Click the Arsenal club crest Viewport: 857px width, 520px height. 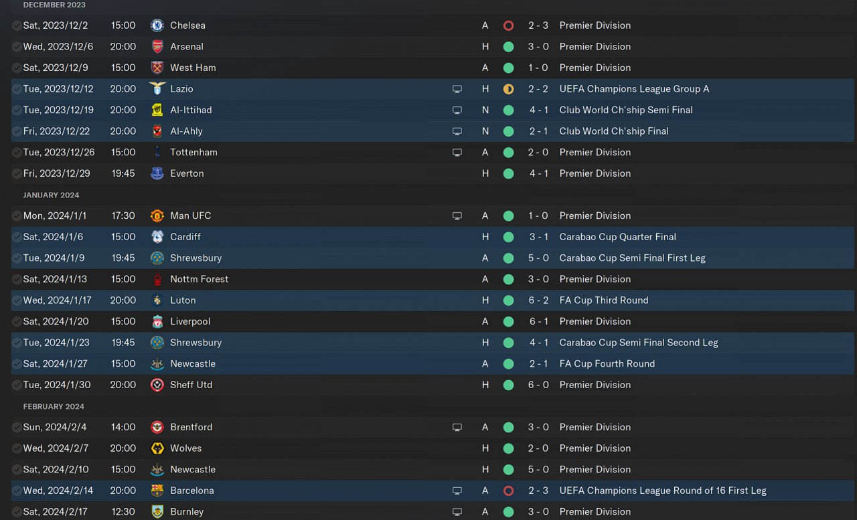157,47
